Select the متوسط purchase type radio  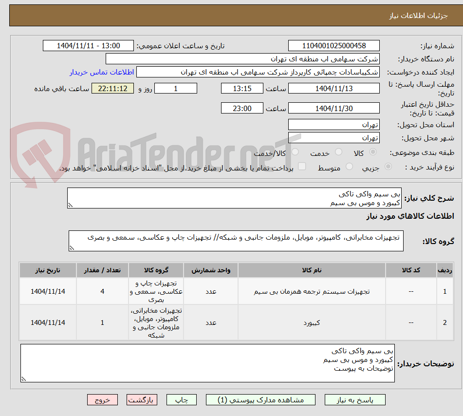[x=349, y=167]
